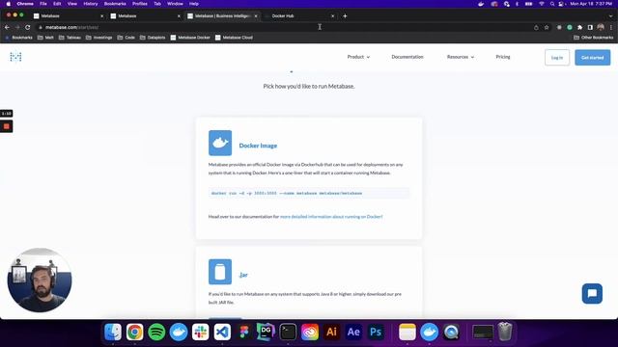Open the Chrome extensions puzzle menu
The width and height of the screenshot is (618, 347).
click(579, 27)
